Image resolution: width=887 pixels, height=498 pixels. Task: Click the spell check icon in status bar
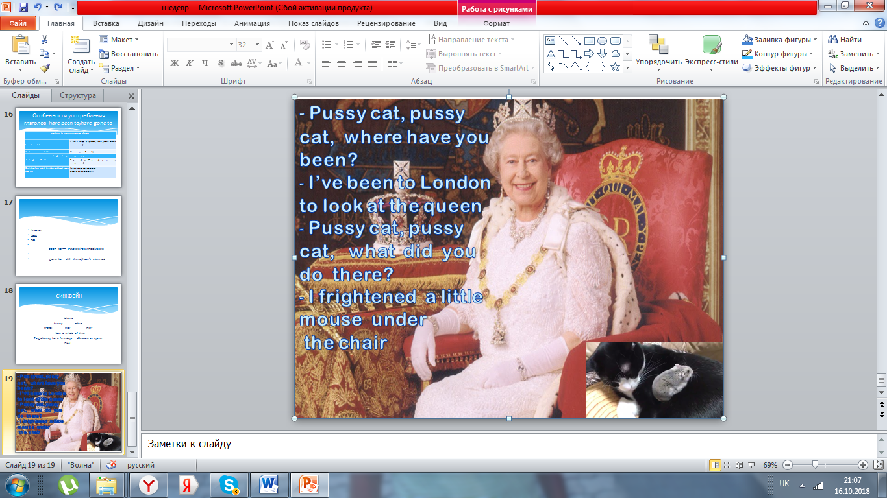coord(112,465)
